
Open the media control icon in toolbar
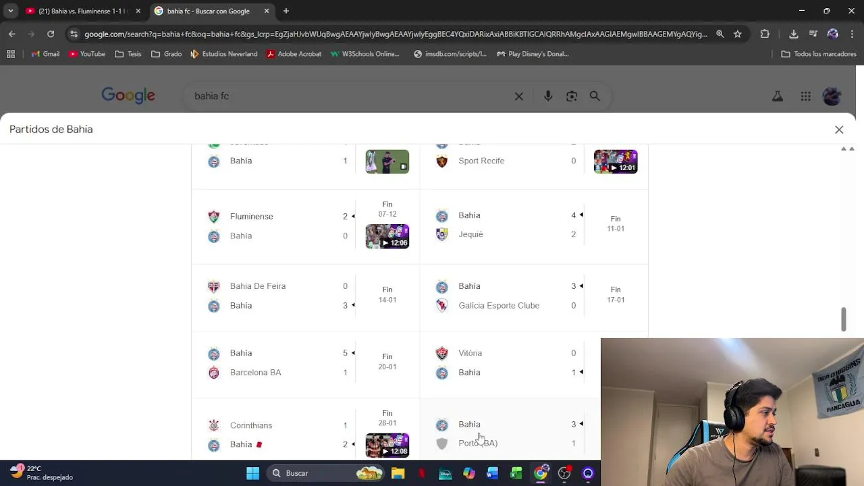click(813, 34)
